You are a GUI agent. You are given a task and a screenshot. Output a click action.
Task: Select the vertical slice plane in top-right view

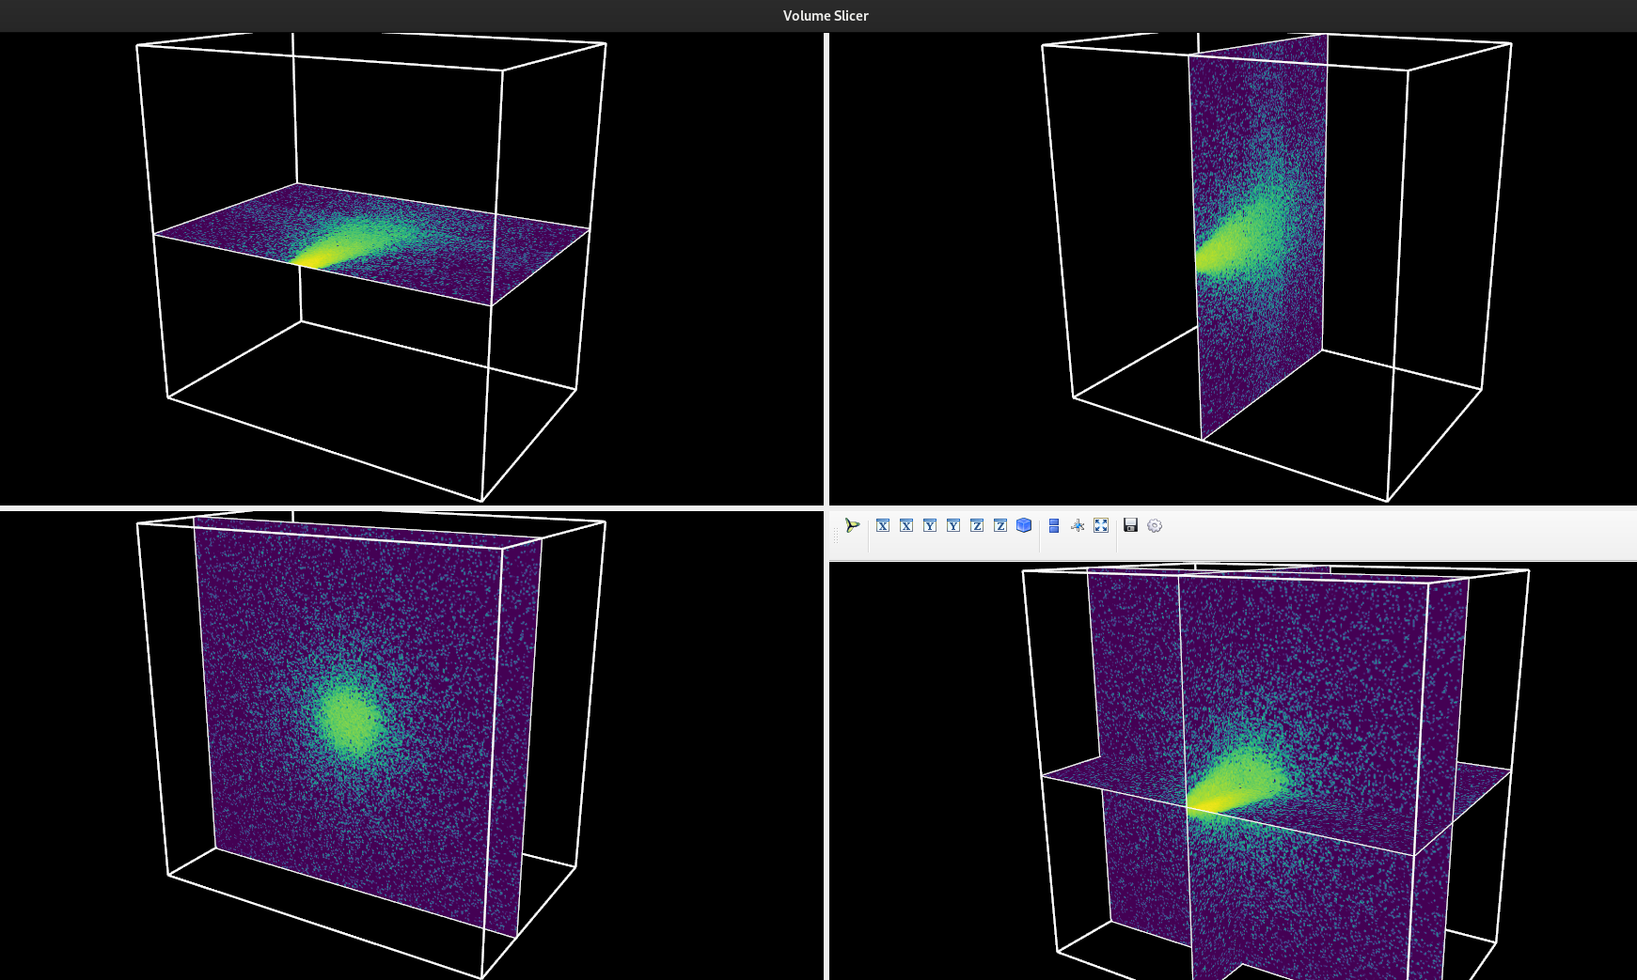1259,236
